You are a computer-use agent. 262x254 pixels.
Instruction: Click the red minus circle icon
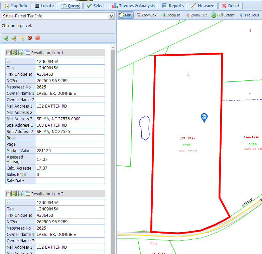(x=38, y=38)
